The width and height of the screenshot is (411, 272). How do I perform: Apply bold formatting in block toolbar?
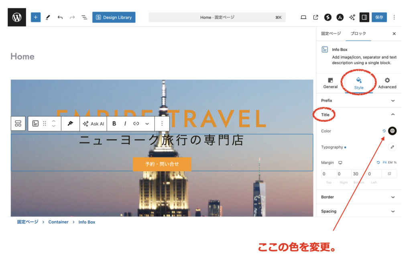click(x=114, y=124)
